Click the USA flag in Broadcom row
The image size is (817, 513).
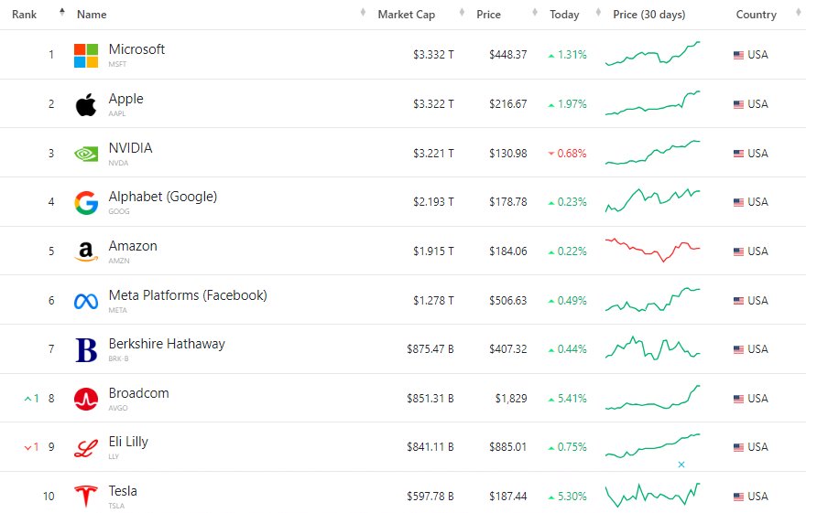click(x=738, y=399)
